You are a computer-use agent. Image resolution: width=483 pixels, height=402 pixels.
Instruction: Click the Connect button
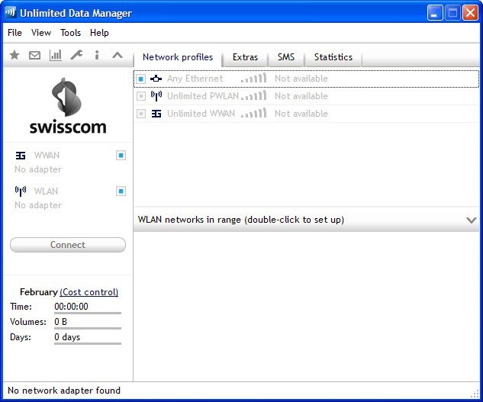(68, 245)
